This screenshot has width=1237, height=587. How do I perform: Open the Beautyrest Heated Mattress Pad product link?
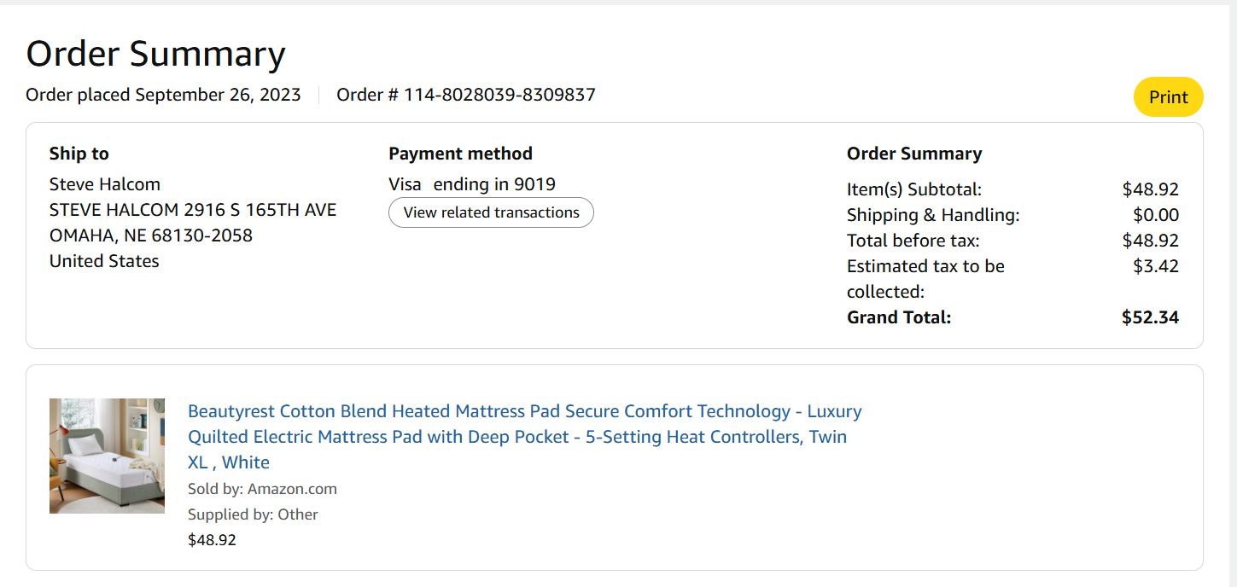point(524,437)
